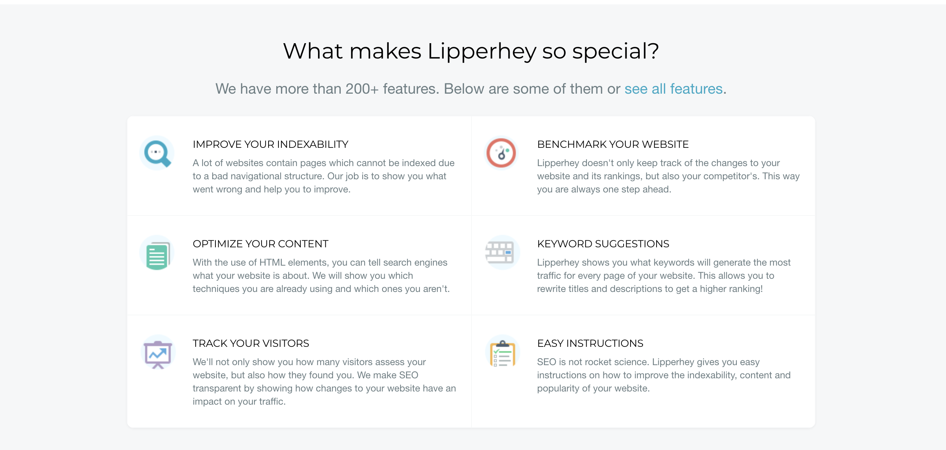Click the 'Improve Your Indexability' heading

click(270, 144)
